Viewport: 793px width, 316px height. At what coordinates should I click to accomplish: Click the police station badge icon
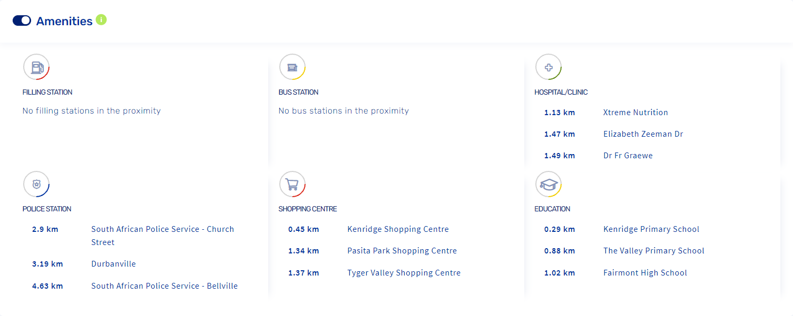coord(36,184)
